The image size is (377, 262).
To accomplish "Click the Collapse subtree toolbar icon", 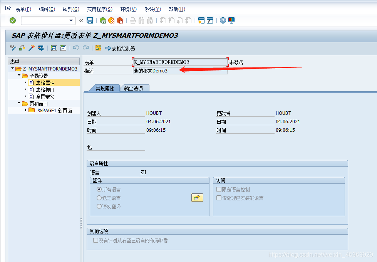I will [63, 48].
